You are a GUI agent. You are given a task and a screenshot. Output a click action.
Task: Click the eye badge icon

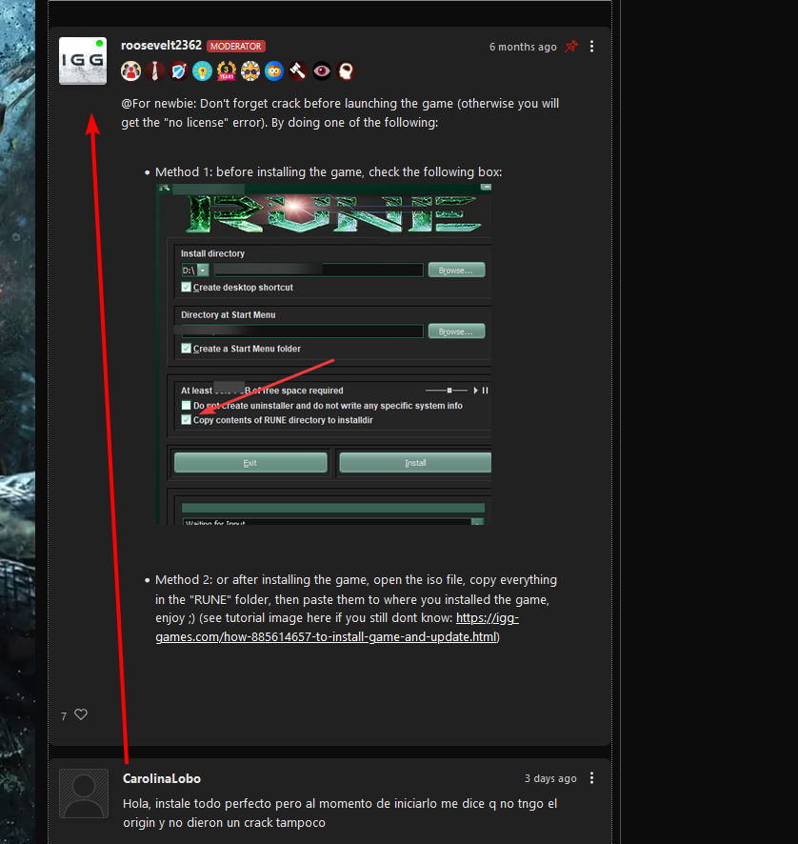point(322,71)
